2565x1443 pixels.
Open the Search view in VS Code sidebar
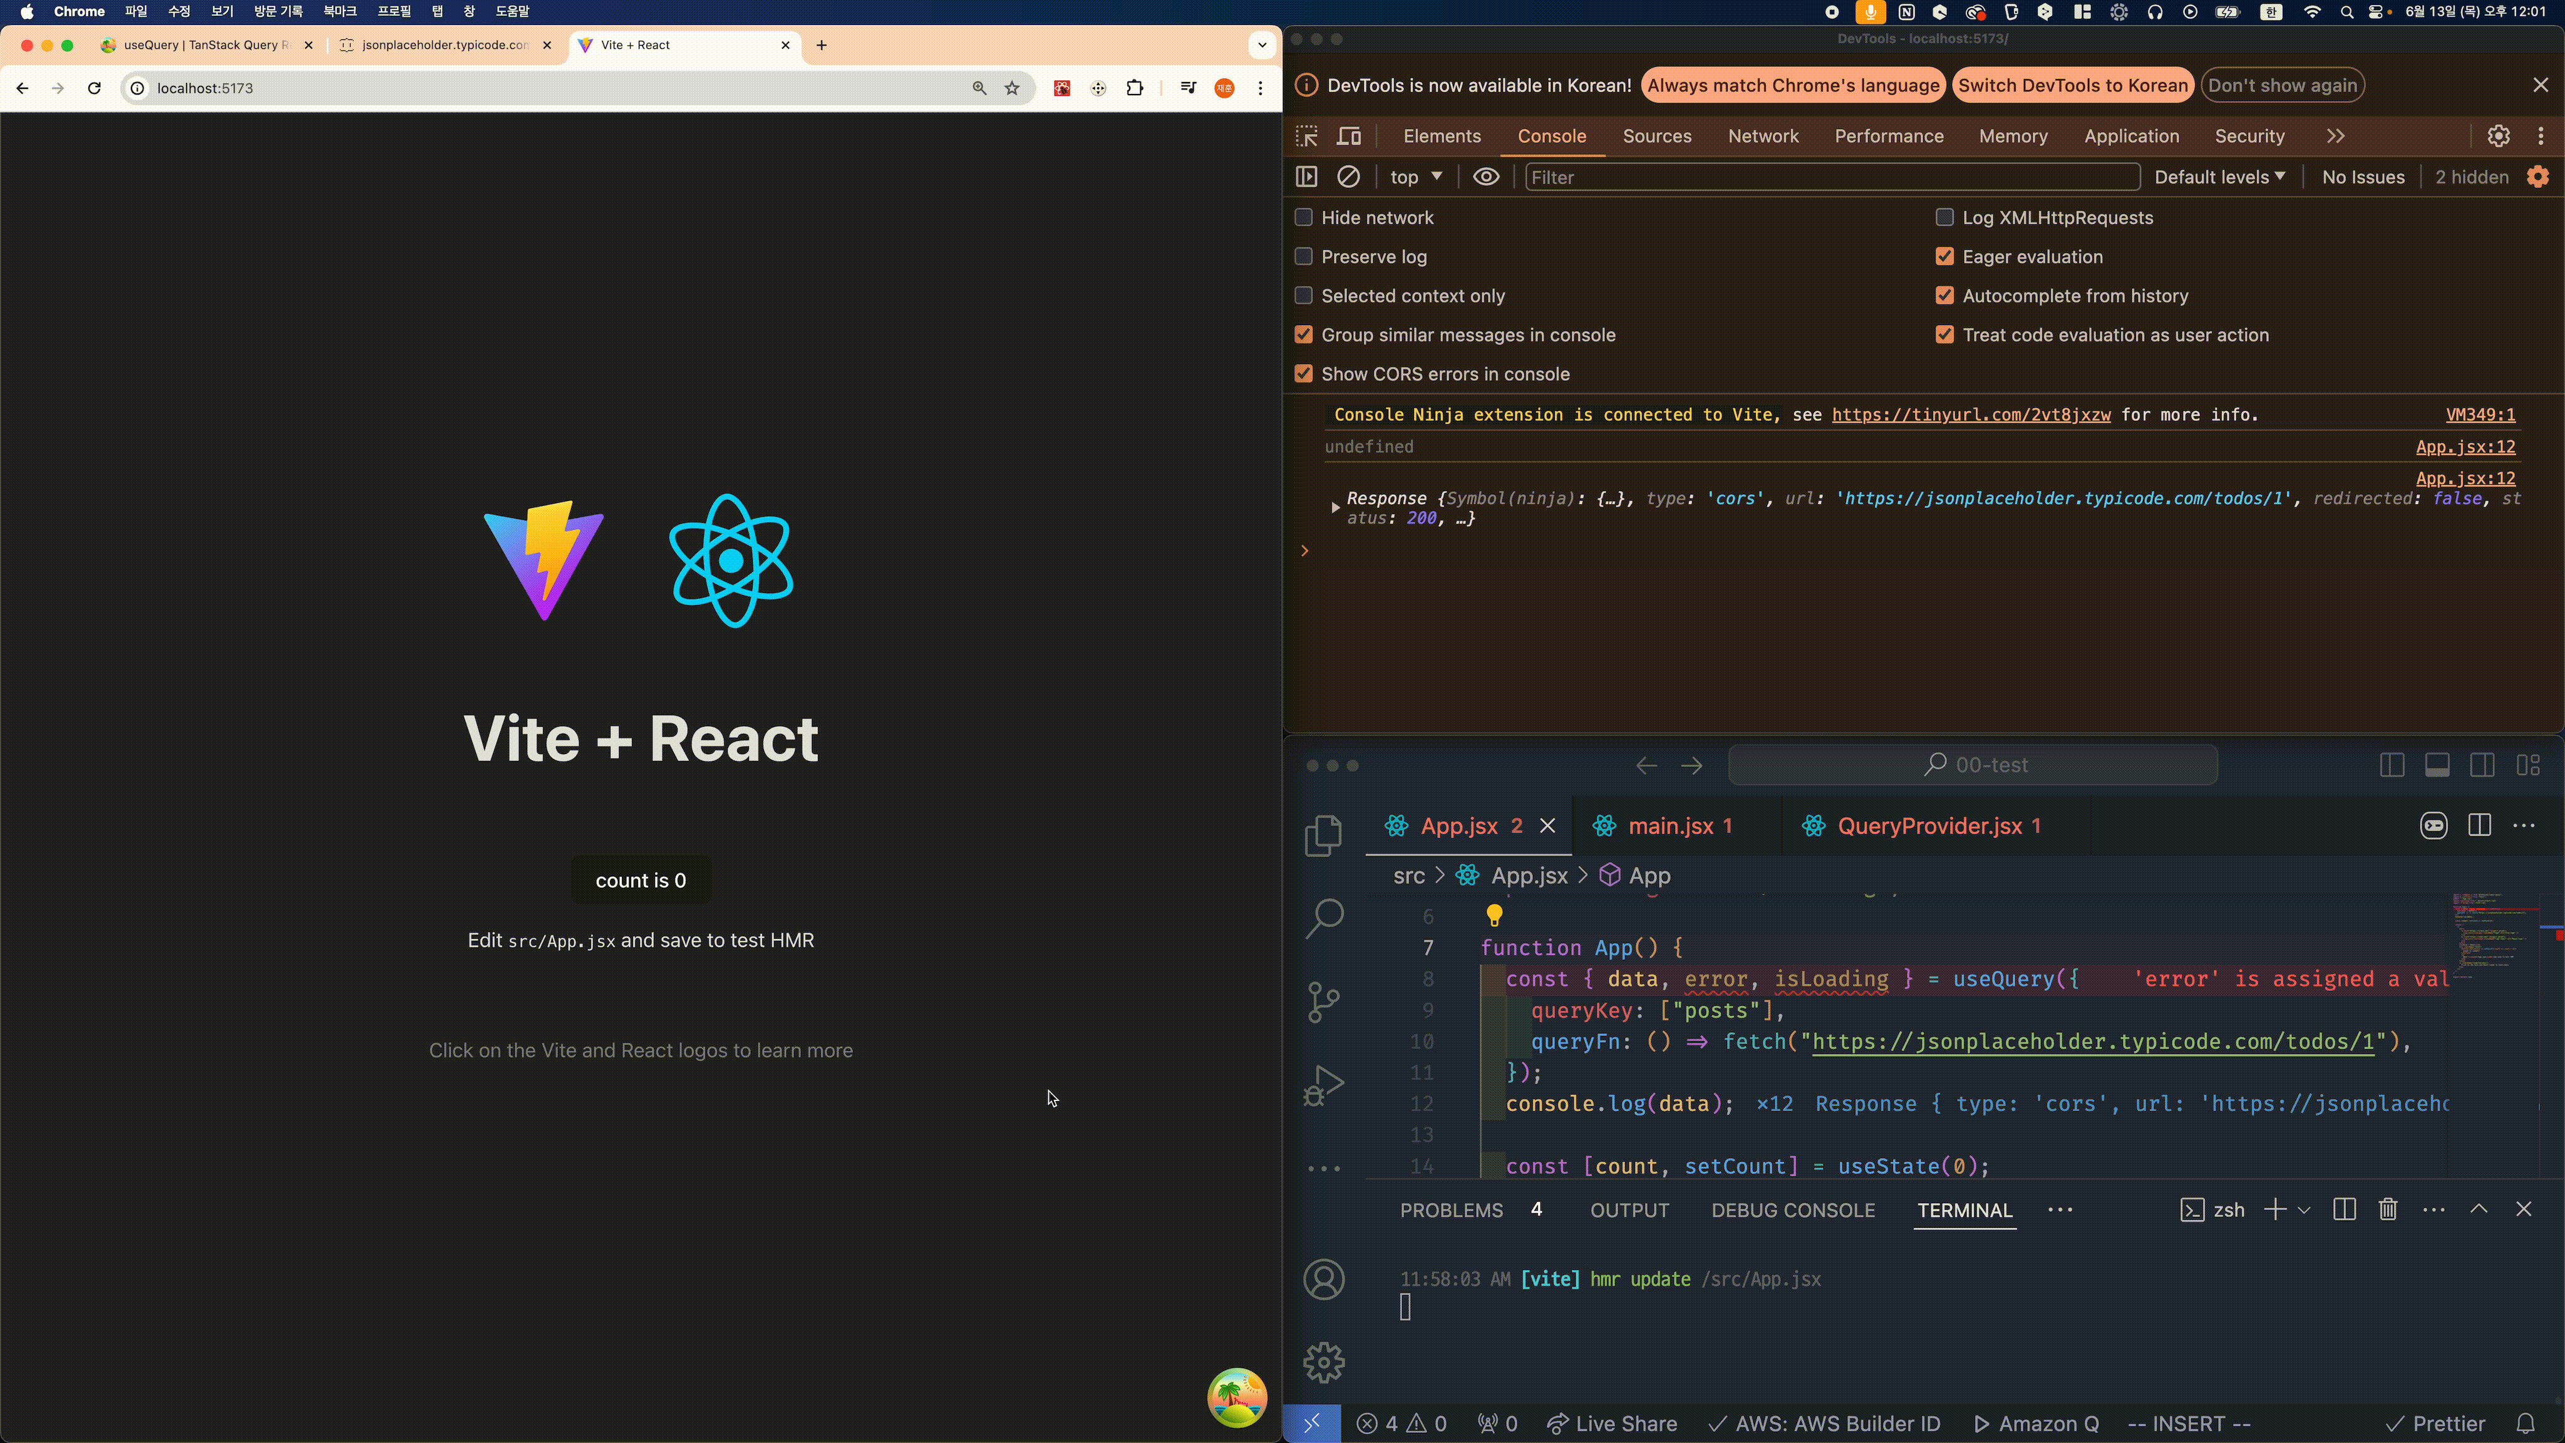tap(1323, 918)
